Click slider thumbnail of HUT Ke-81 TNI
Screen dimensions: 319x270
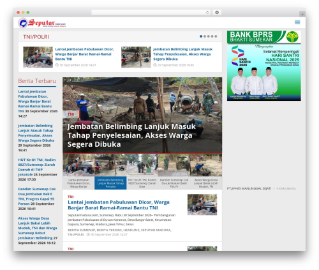(142, 165)
